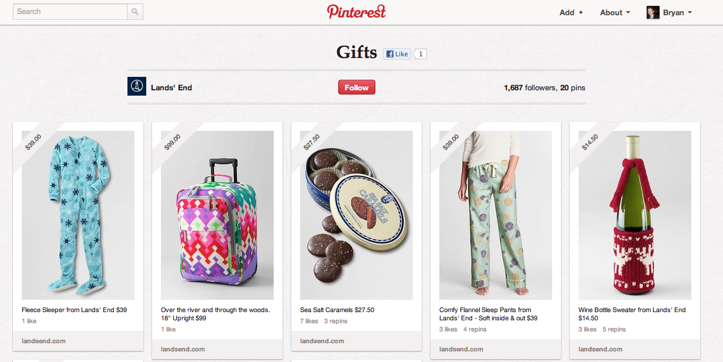Open the Add menu
This screenshot has height=362, width=723.
tap(571, 12)
